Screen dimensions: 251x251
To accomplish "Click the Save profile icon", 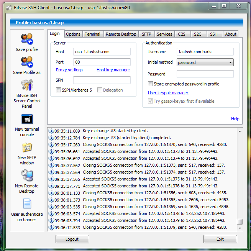I will pyautogui.click(x=27, y=39).
